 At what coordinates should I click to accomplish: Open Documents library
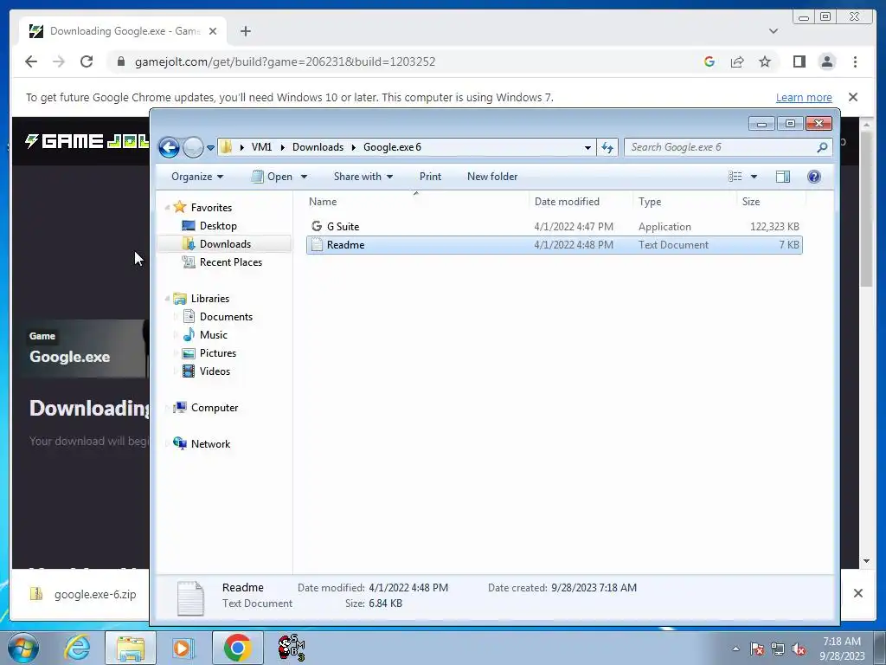pos(226,317)
